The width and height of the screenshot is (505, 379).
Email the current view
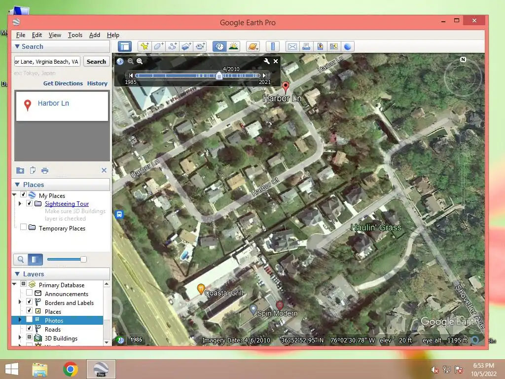coord(292,46)
